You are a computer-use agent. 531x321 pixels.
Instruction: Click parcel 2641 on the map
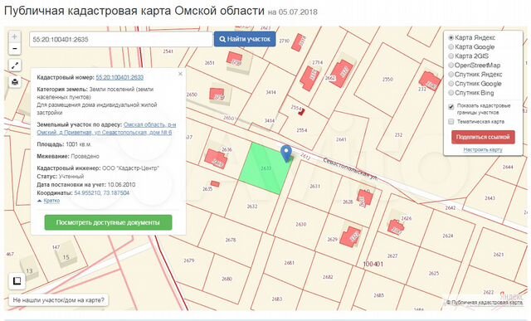pos(341,139)
